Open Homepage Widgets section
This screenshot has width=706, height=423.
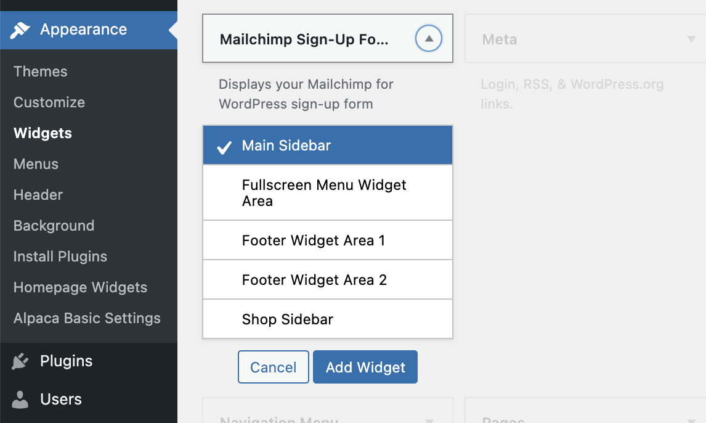[80, 287]
